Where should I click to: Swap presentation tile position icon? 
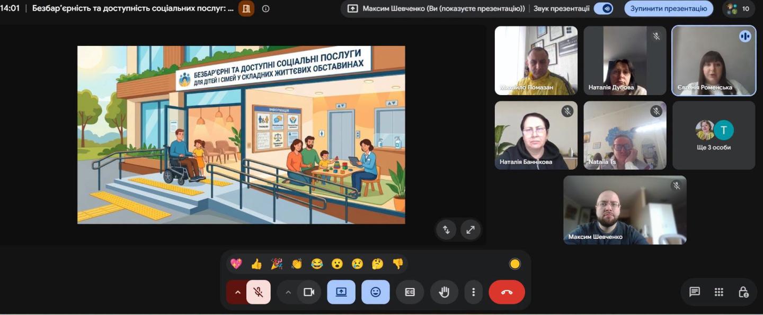[x=446, y=229]
